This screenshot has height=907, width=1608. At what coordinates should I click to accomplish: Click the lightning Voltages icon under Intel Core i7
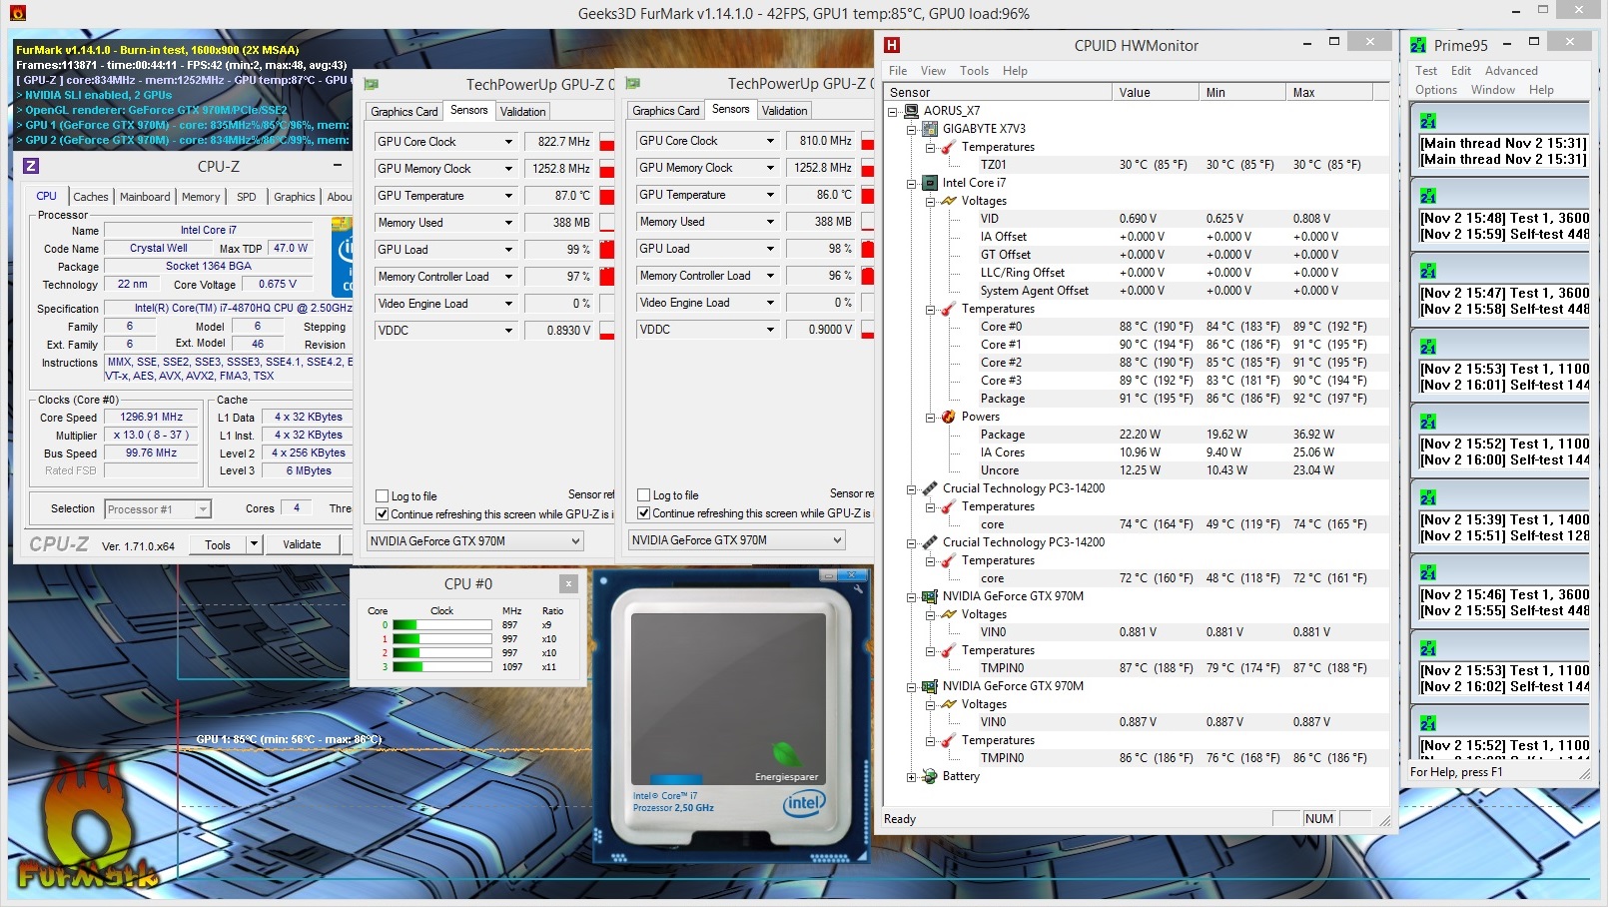coord(948,201)
